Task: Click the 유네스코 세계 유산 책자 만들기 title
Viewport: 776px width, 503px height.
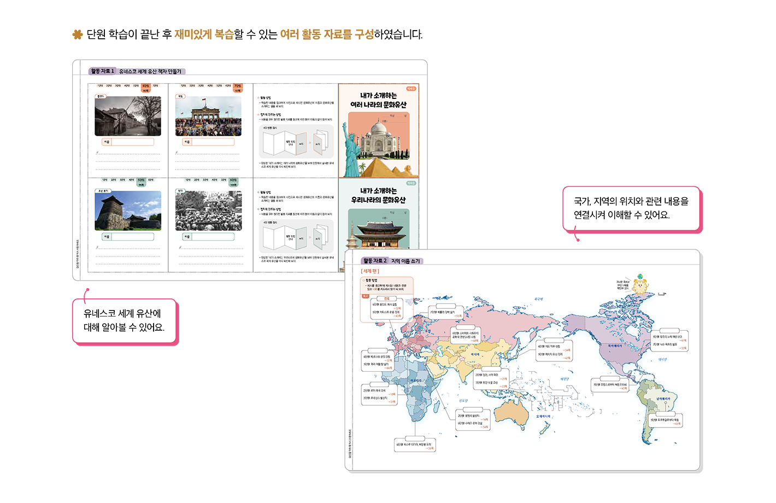Action: 150,72
